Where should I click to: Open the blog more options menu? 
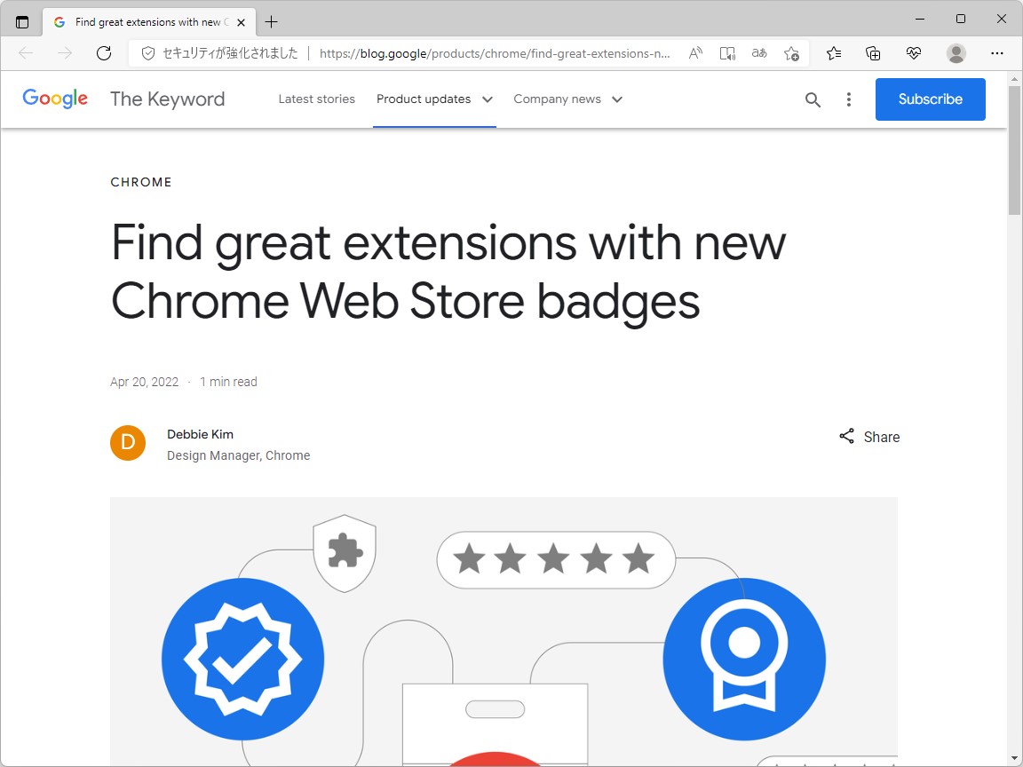tap(848, 99)
